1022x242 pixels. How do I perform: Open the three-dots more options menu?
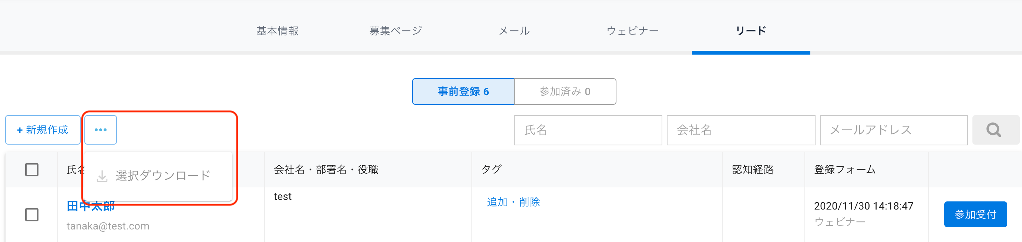(100, 130)
